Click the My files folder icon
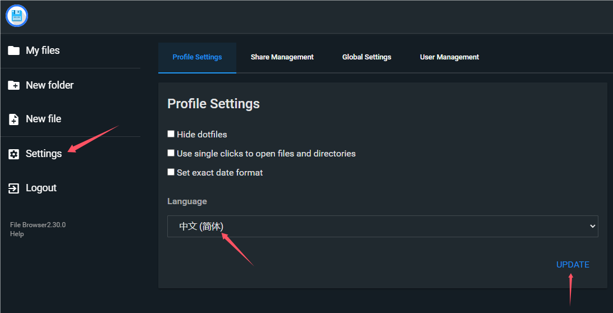The height and width of the screenshot is (313, 613). click(13, 50)
